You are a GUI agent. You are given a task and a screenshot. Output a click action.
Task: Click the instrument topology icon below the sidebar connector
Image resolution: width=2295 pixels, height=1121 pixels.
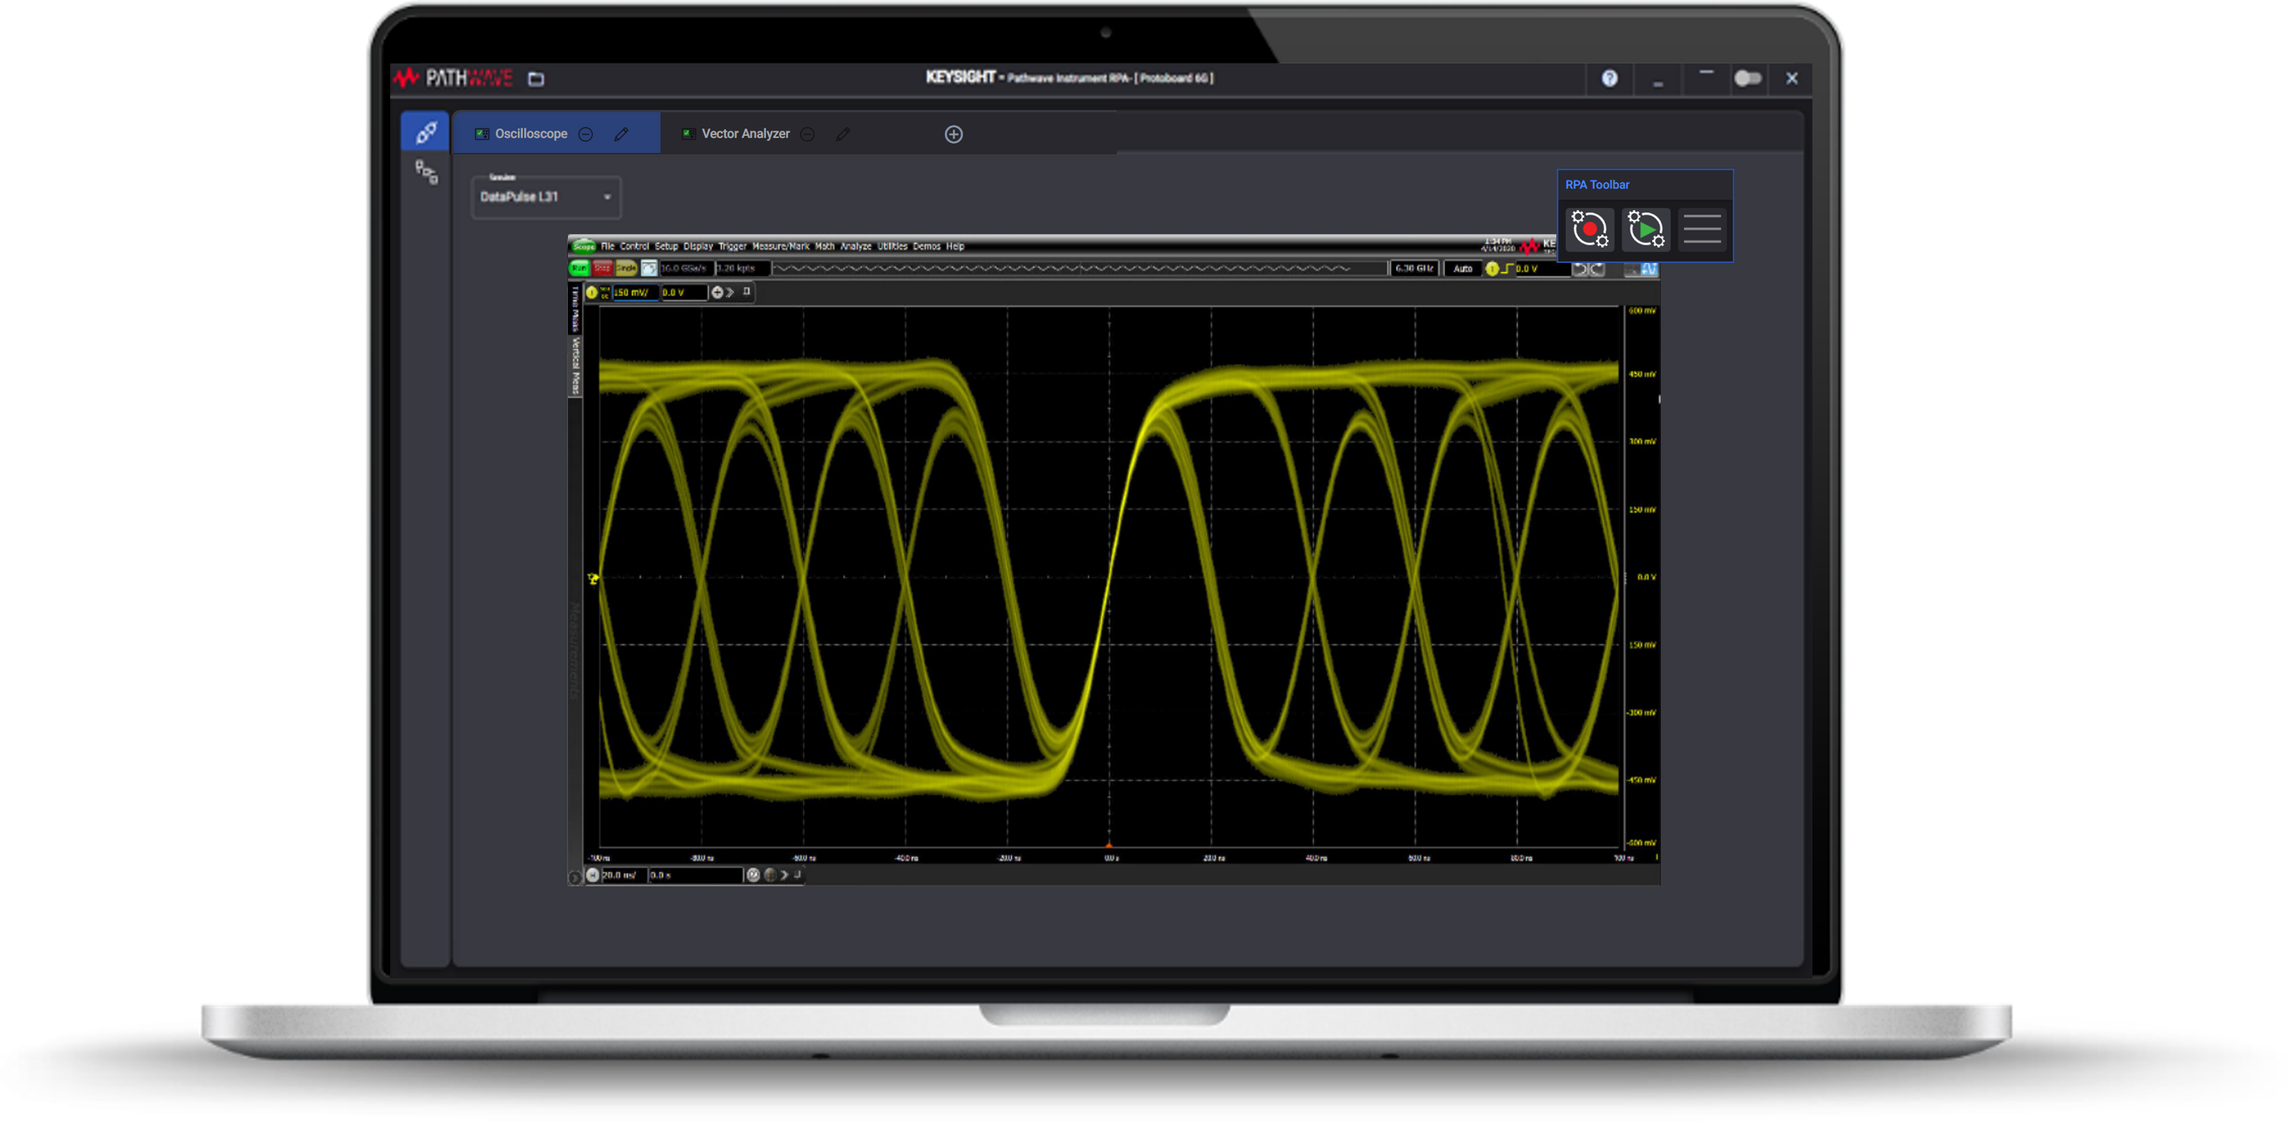(x=426, y=173)
